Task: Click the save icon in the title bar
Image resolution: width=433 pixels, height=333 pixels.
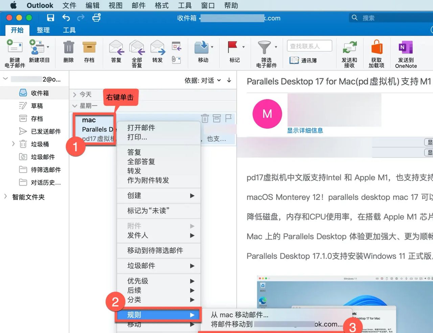Action: point(50,18)
